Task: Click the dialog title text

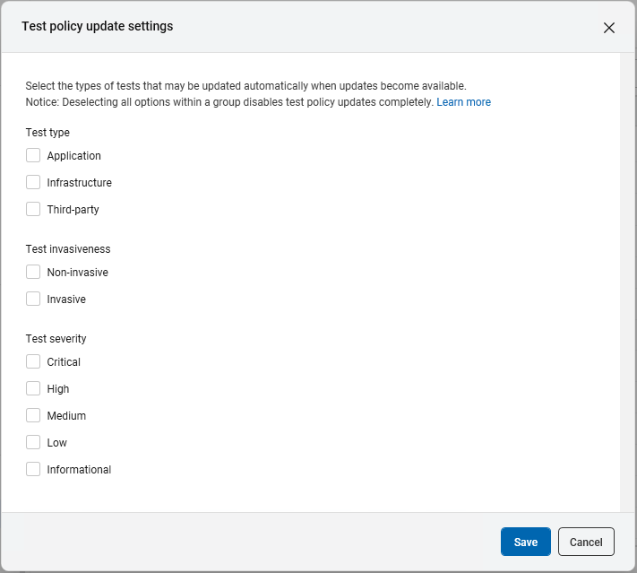Action: pyautogui.click(x=97, y=27)
